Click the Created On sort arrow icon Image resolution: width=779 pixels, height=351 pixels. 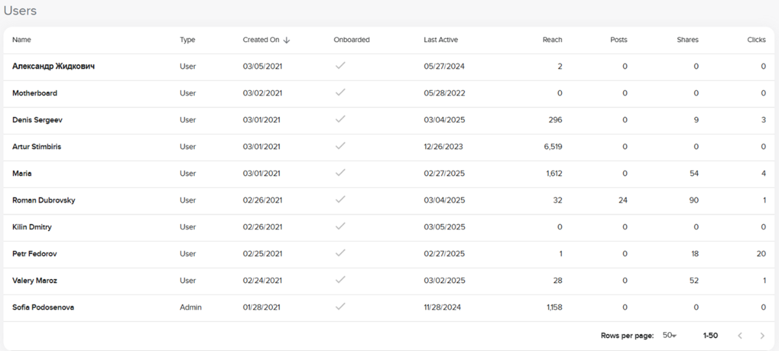287,40
